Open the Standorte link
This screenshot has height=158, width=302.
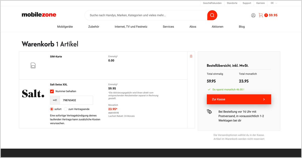coord(232,3)
